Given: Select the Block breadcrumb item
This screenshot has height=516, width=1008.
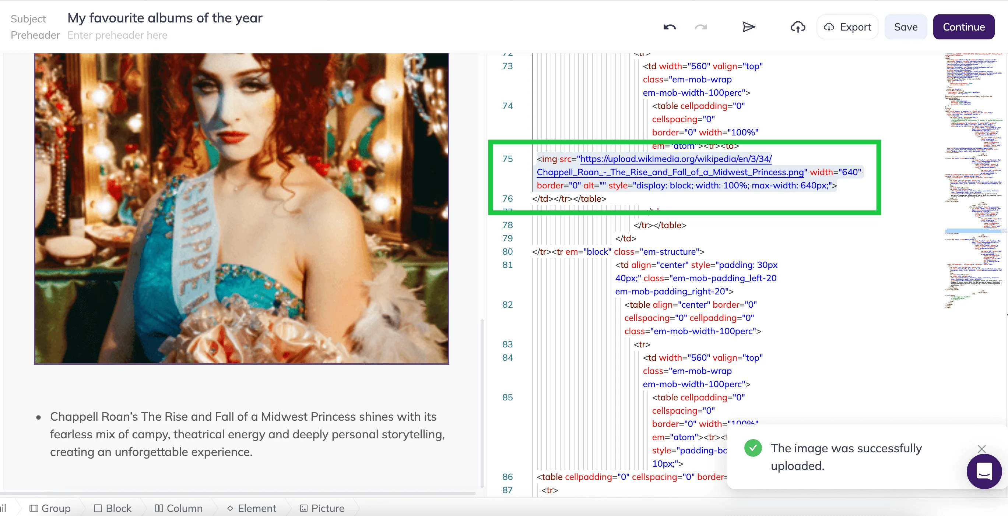Looking at the screenshot, I should pyautogui.click(x=113, y=508).
